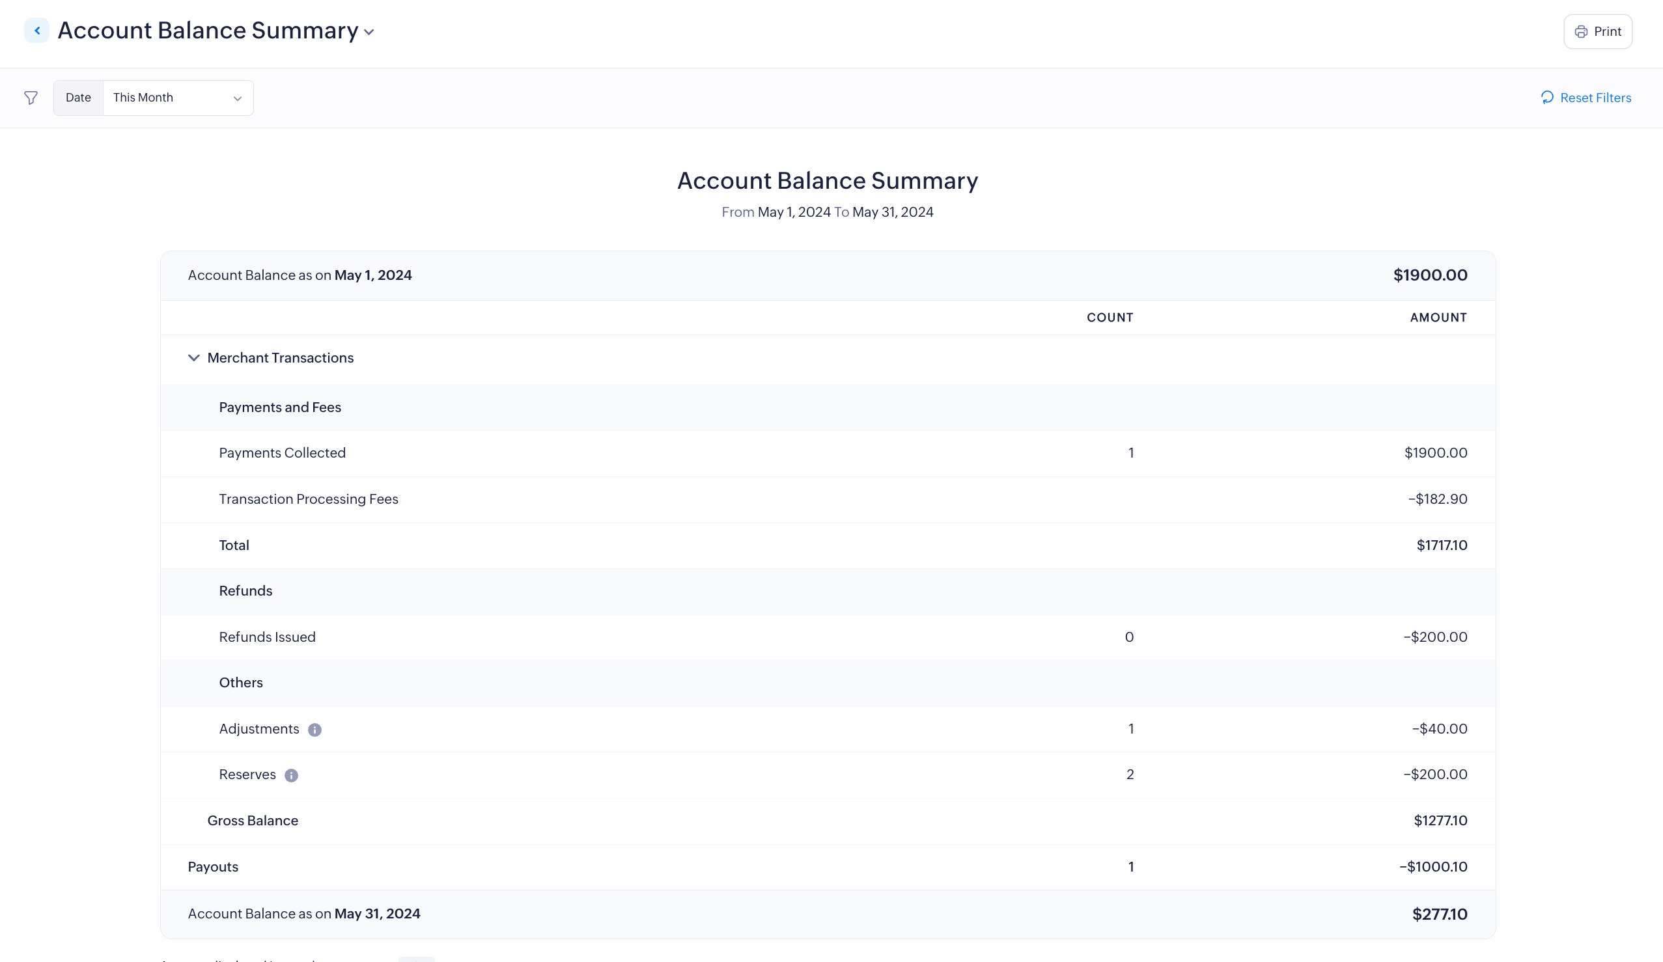Click the Transaction Processing Fees row

pos(308,499)
